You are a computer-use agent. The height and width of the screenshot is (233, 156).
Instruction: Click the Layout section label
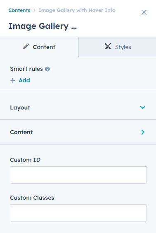click(x=20, y=107)
